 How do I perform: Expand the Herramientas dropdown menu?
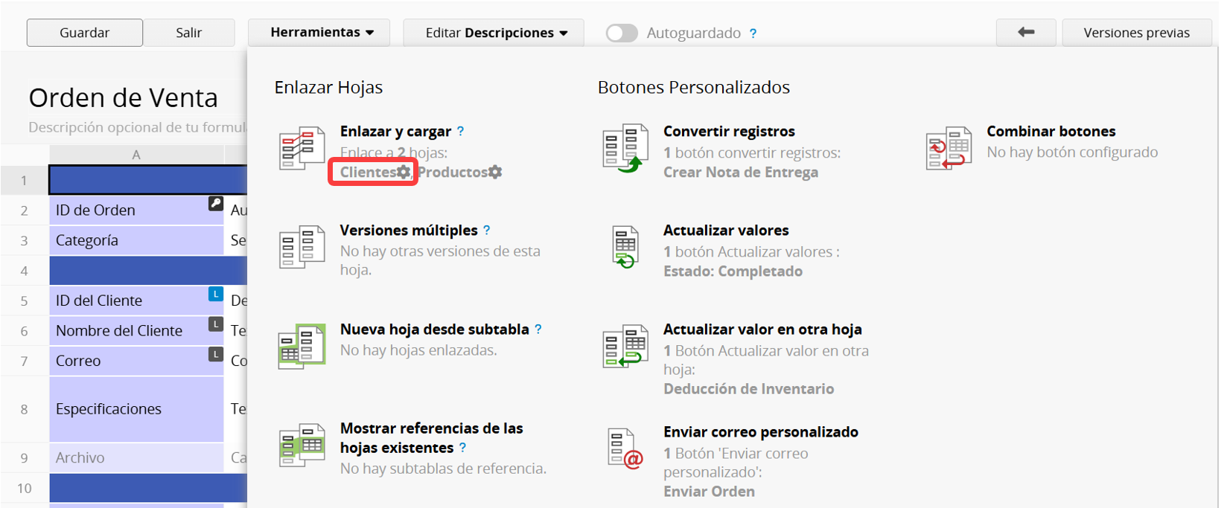pyautogui.click(x=322, y=33)
